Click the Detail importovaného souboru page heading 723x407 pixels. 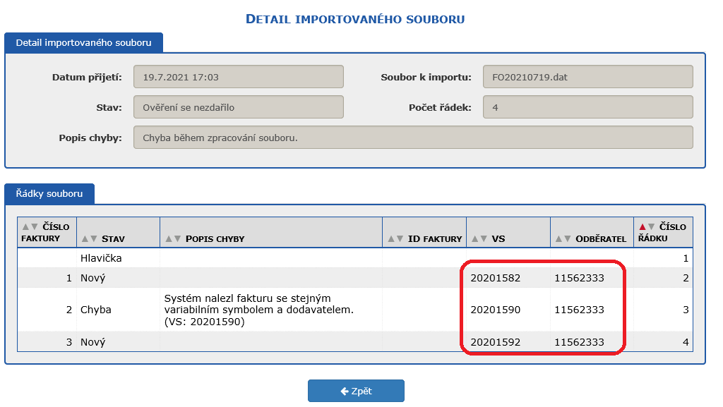coord(355,19)
